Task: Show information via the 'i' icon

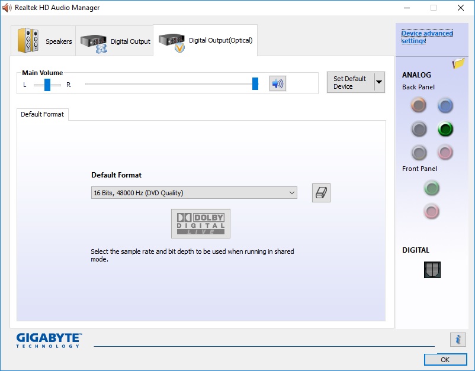Action: click(457, 339)
